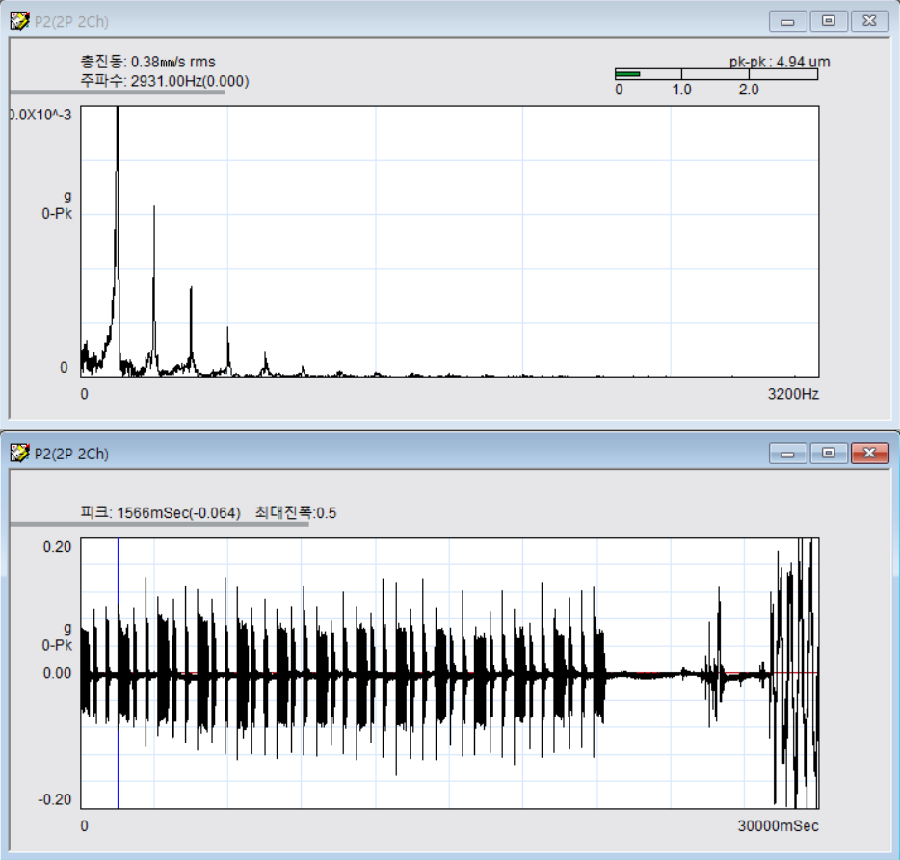Click the bottom P2 window's title bar icon

pyautogui.click(x=19, y=454)
